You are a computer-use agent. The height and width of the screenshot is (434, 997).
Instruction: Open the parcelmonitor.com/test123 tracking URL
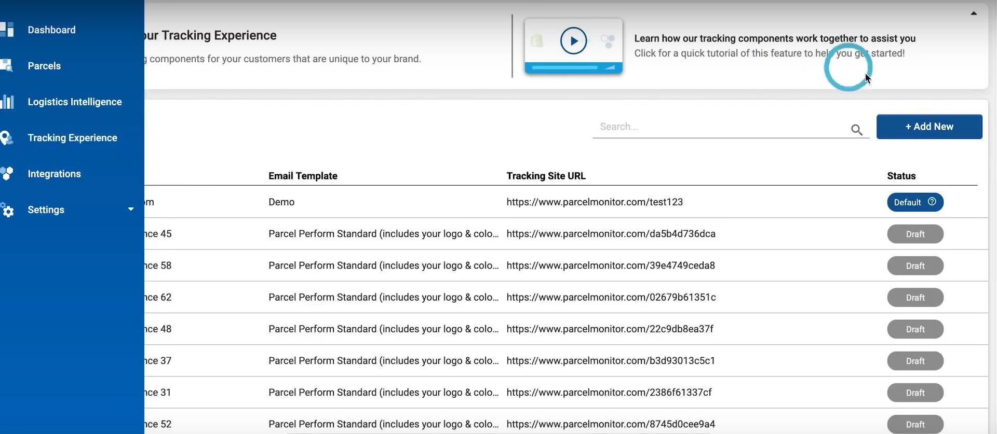point(595,202)
